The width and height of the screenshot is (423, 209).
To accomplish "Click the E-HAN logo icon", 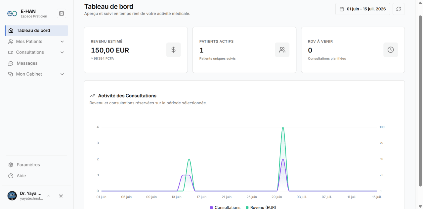I will (12, 14).
